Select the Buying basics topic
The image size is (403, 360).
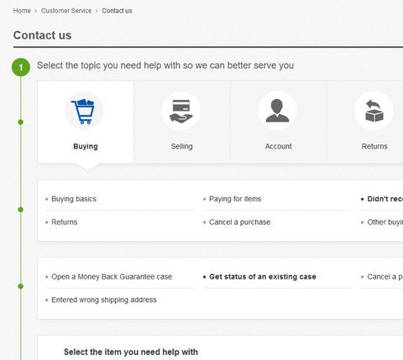point(74,199)
